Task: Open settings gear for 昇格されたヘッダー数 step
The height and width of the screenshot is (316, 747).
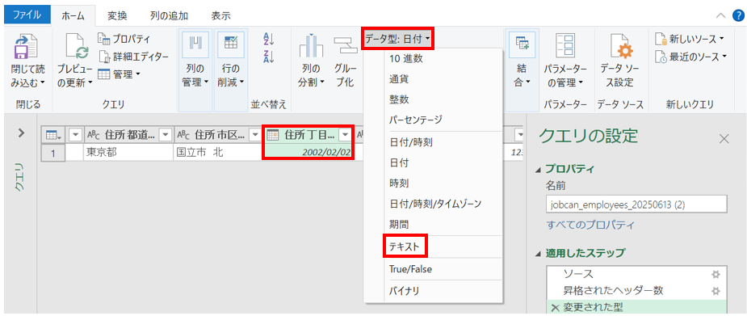Action: [x=716, y=291]
